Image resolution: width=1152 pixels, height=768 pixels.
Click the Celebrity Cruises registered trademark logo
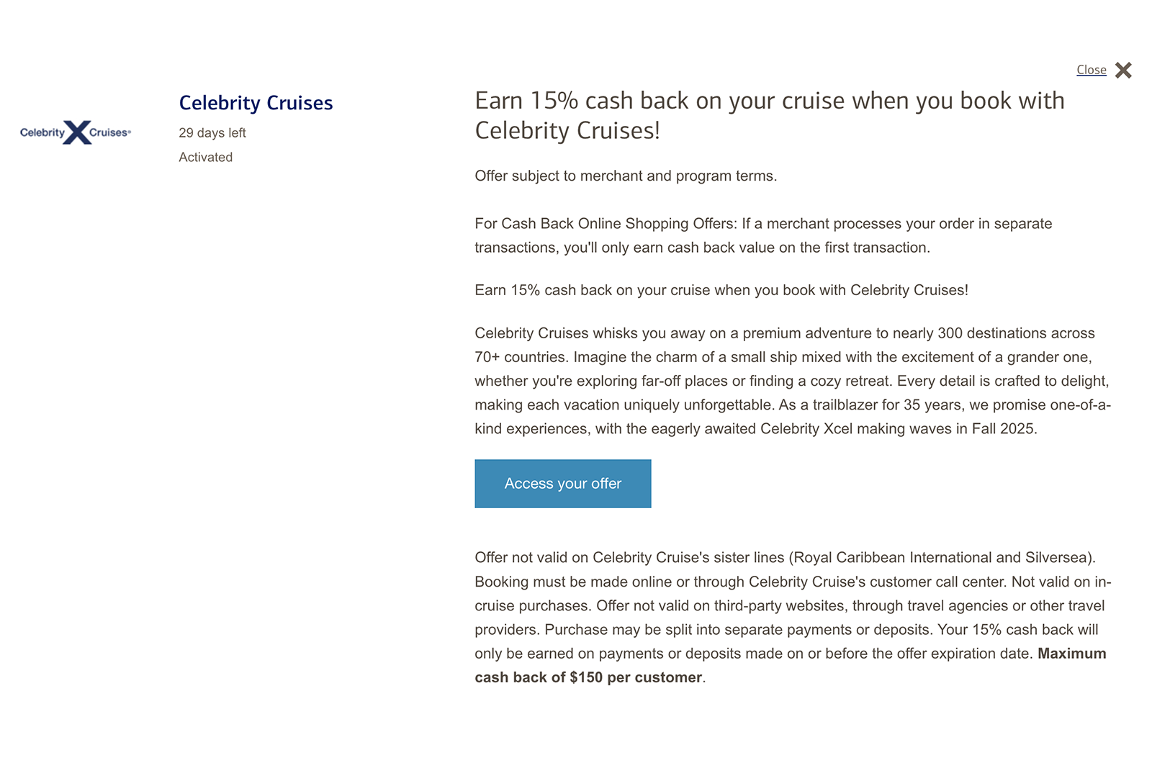[x=75, y=132]
